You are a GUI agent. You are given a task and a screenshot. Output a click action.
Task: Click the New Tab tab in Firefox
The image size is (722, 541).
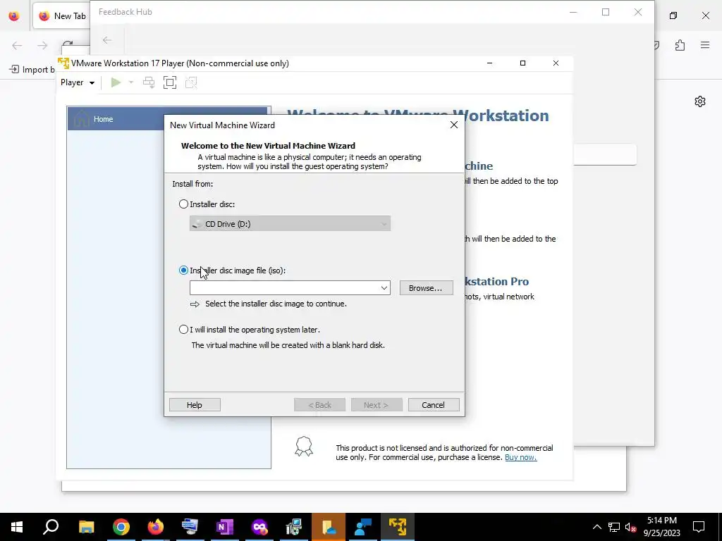tap(62, 15)
